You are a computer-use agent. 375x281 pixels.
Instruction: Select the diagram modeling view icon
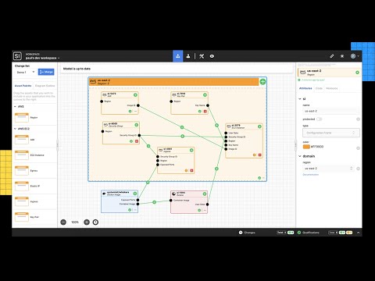(x=178, y=56)
